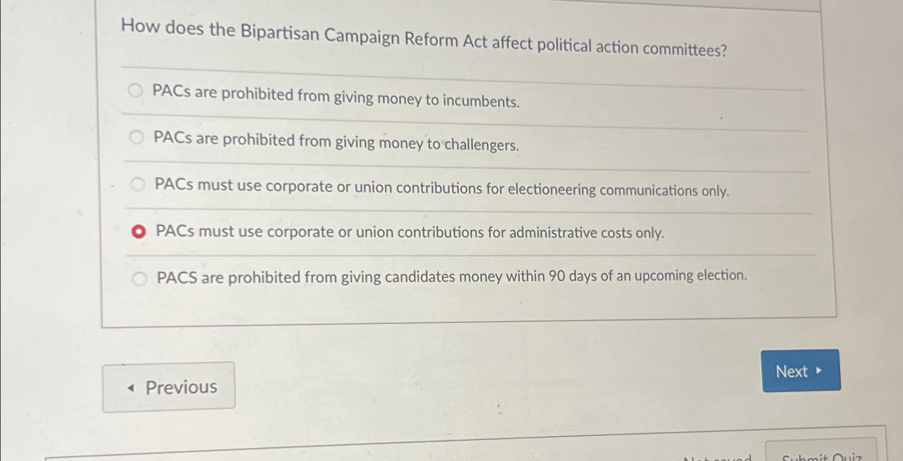The image size is (903, 461).
Task: Click the currently selected filled radio indicator
Action: click(140, 230)
